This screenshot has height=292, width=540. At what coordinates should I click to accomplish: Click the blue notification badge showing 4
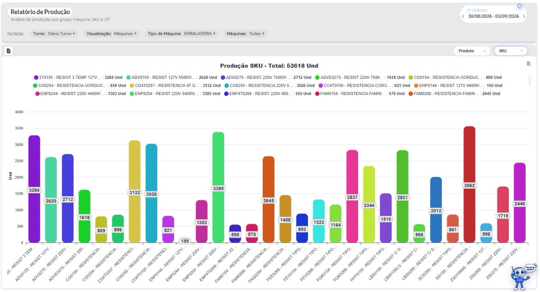(519, 6)
